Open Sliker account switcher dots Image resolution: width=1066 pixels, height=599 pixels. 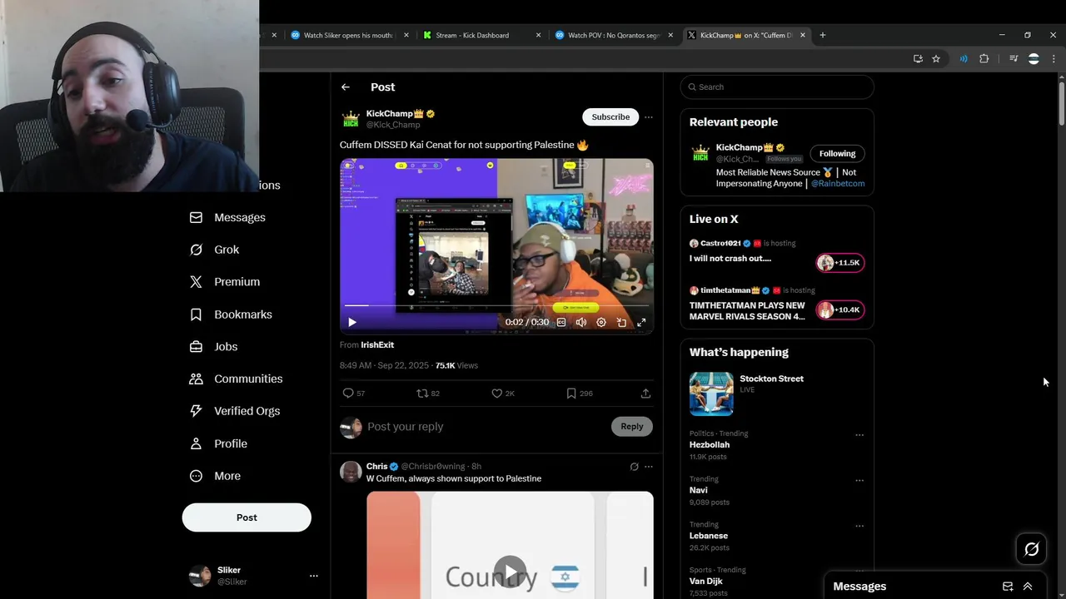314,576
